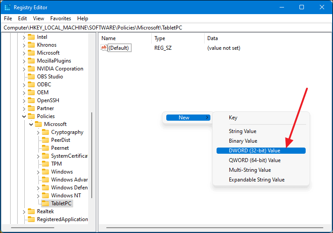Select the Windows key label under Microsoft

(62, 172)
